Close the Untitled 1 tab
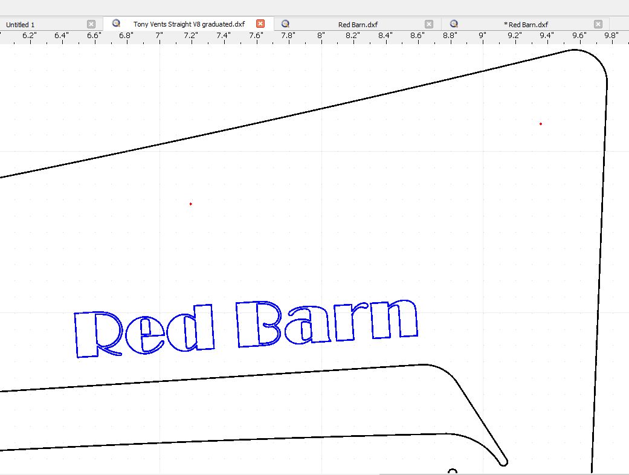Image resolution: width=629 pixels, height=475 pixels. point(91,24)
